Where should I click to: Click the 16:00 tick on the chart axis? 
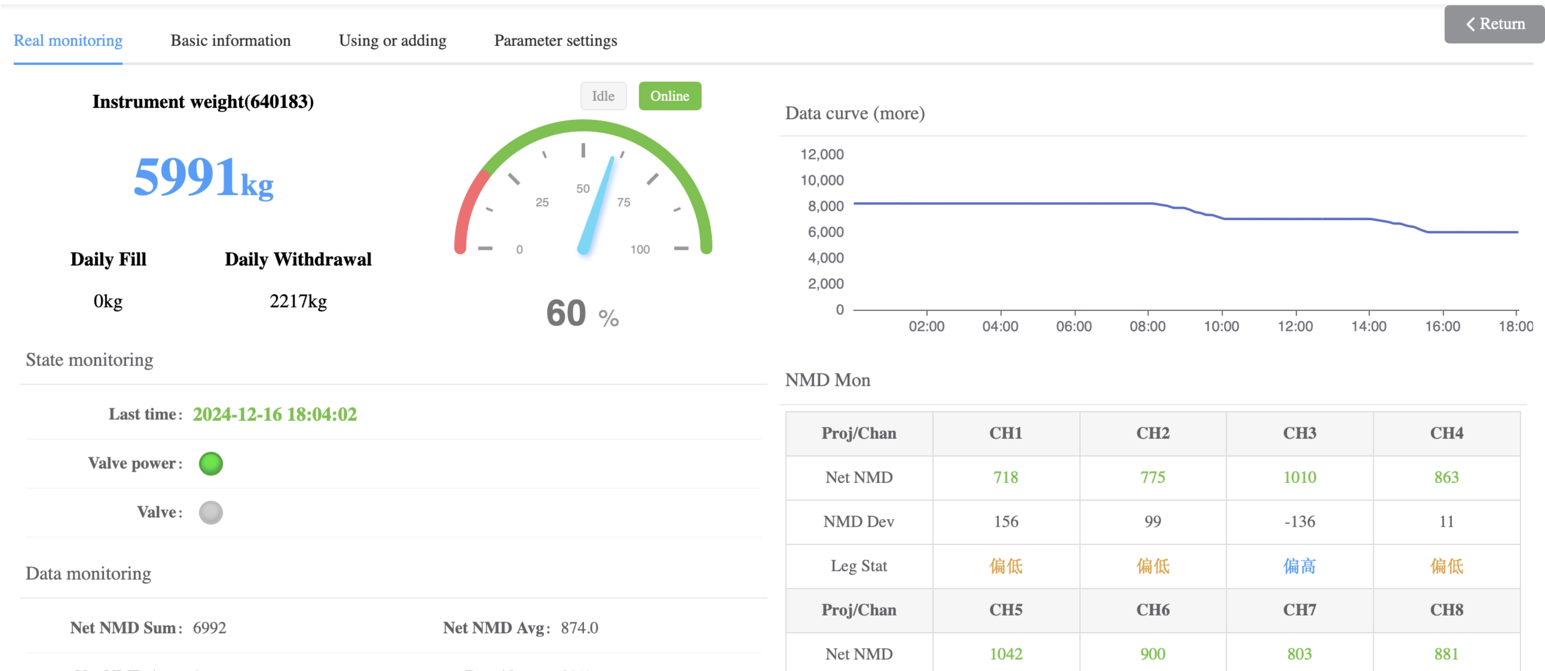coord(1442,326)
